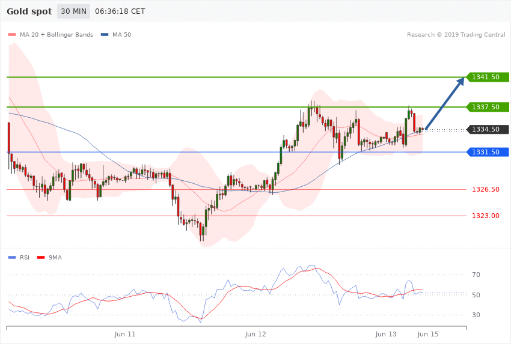Image resolution: width=511 pixels, height=346 pixels.
Task: Click the 1337.50 resistance price tag
Action: pos(488,107)
